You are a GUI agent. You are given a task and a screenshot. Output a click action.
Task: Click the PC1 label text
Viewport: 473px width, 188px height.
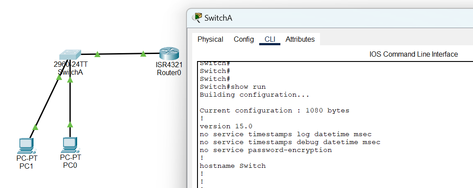pos(26,166)
